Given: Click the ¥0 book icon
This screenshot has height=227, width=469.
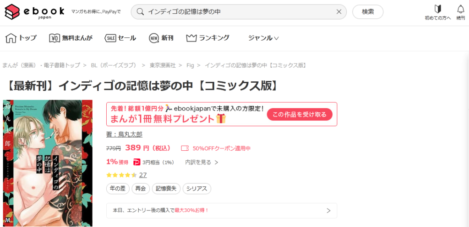Looking at the screenshot, I should click(x=55, y=38).
